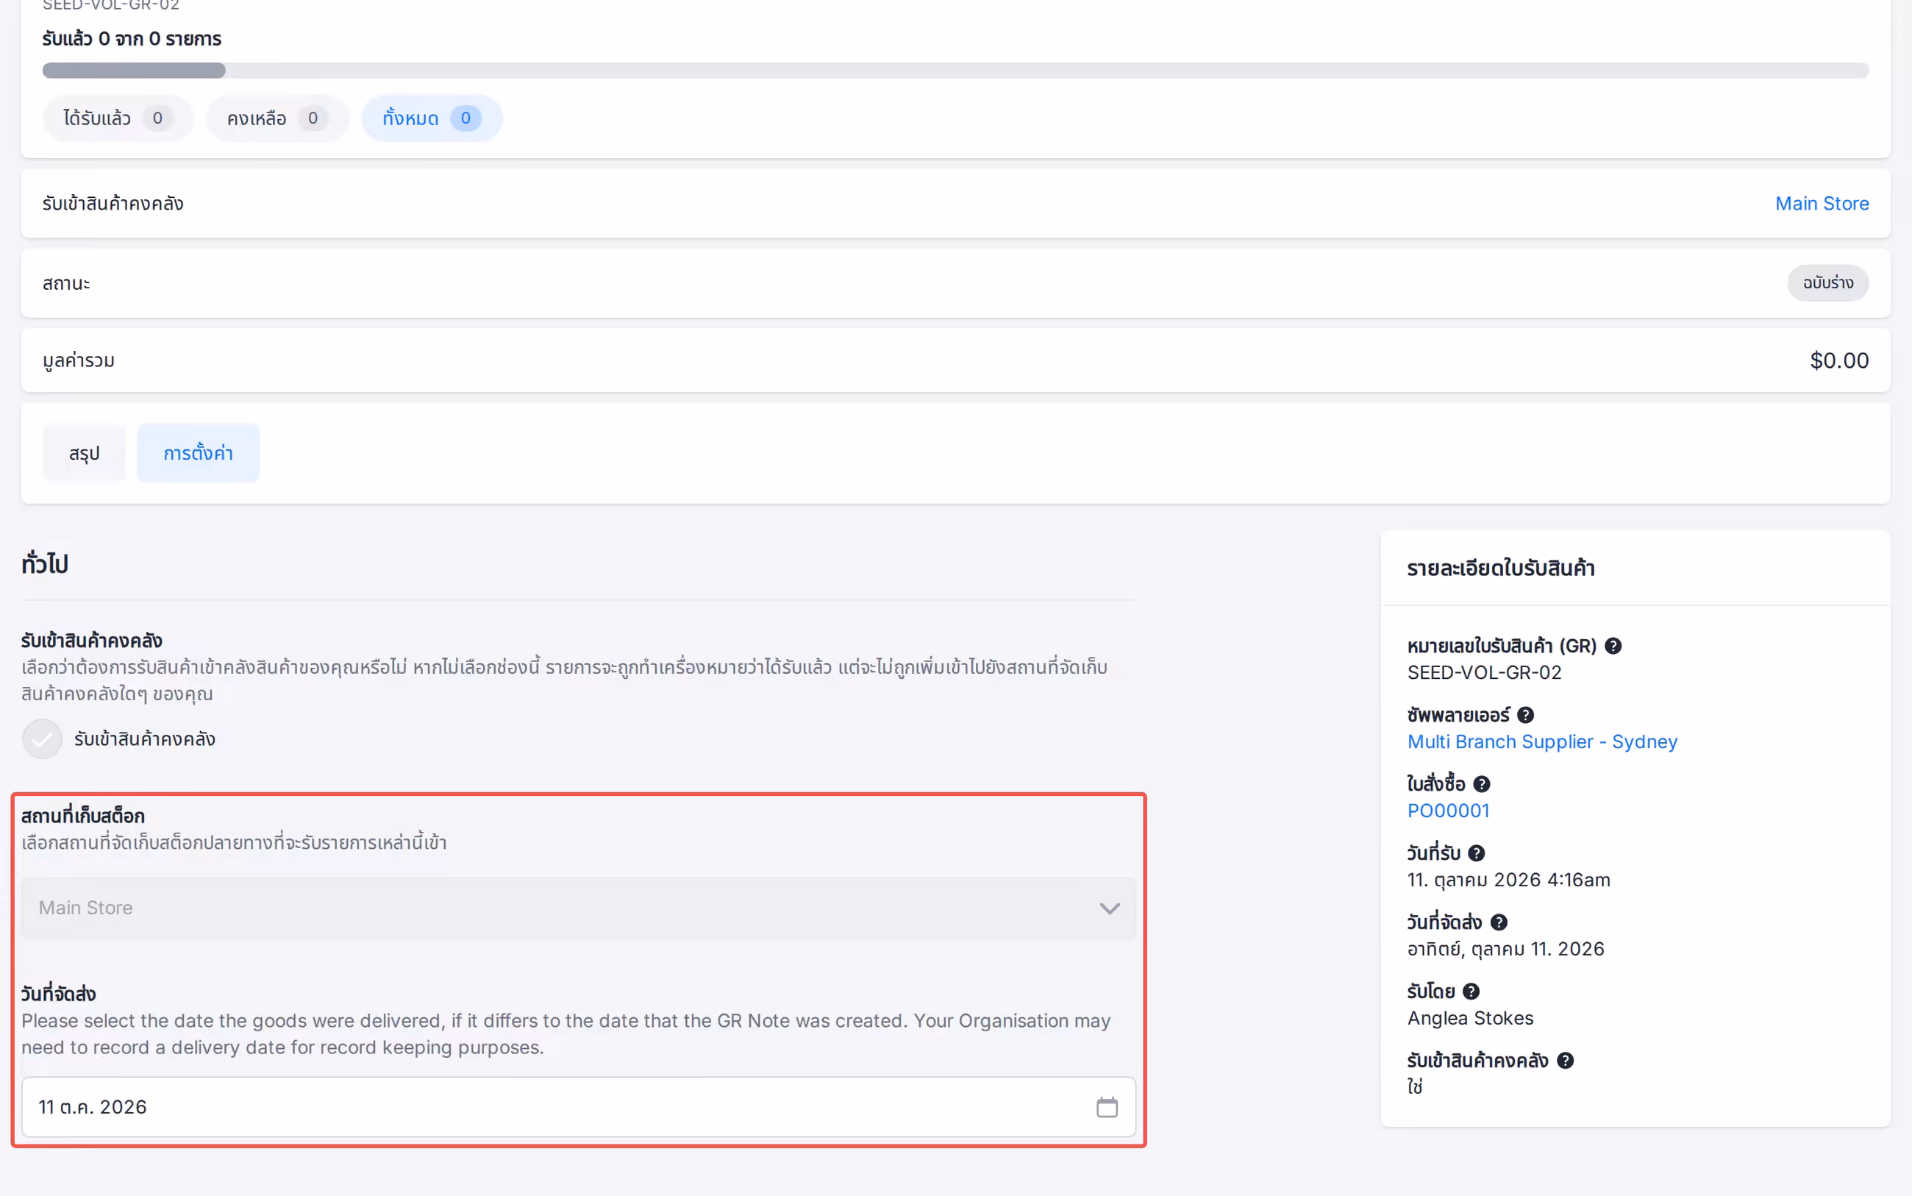This screenshot has height=1196, width=1912.
Task: Toggle the รับเข้าสินค้าคงคลัง checkbox
Action: tap(42, 738)
